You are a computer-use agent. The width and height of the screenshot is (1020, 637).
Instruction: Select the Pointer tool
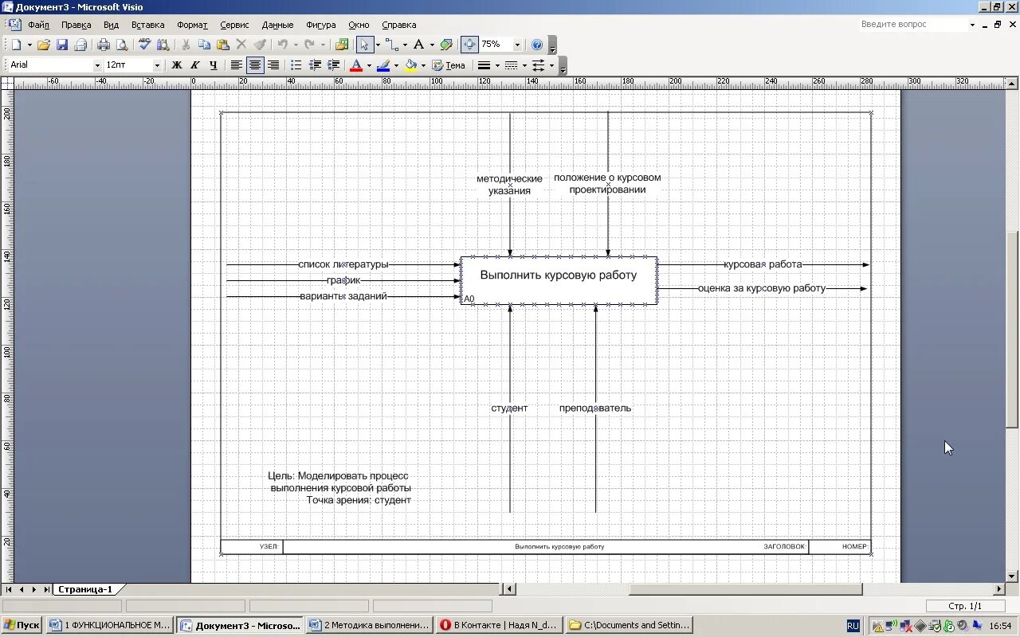pyautogui.click(x=364, y=45)
